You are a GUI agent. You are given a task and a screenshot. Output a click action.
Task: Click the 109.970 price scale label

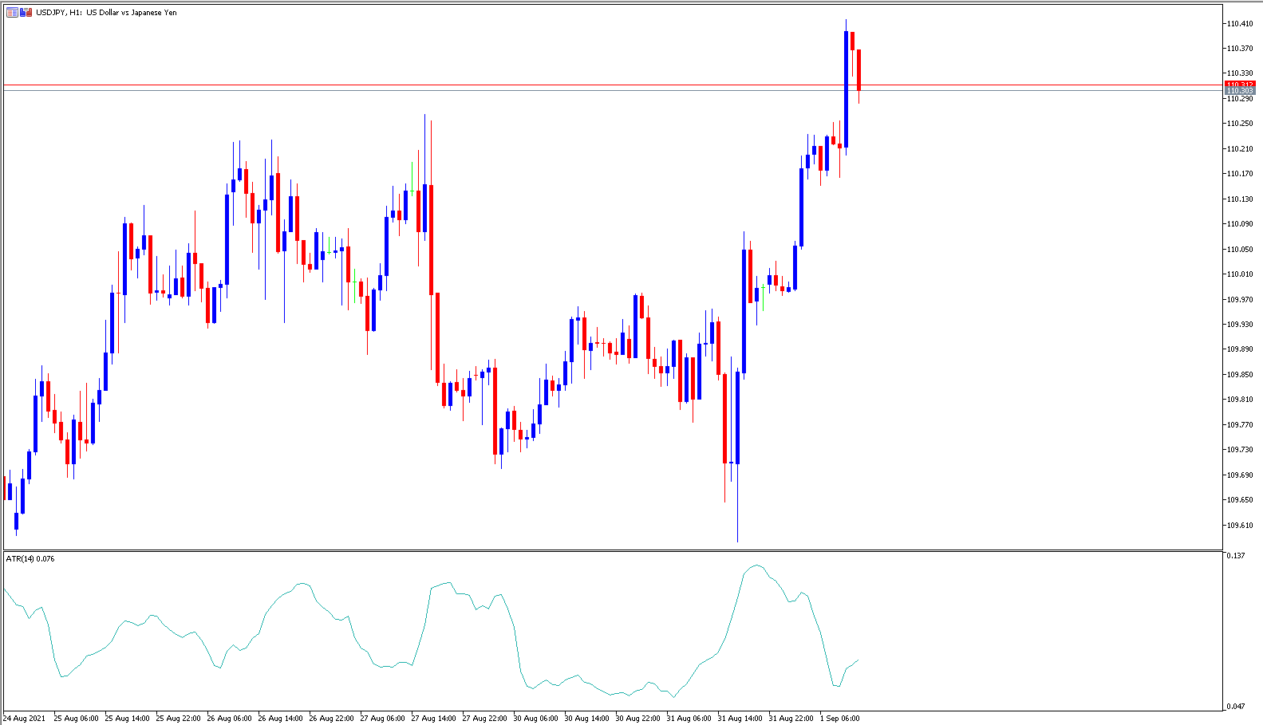tap(1239, 300)
